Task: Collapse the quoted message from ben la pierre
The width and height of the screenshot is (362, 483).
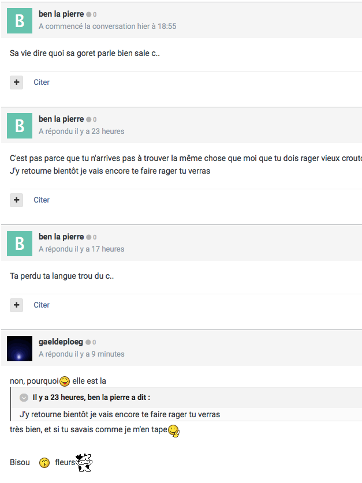Action: pyautogui.click(x=24, y=398)
